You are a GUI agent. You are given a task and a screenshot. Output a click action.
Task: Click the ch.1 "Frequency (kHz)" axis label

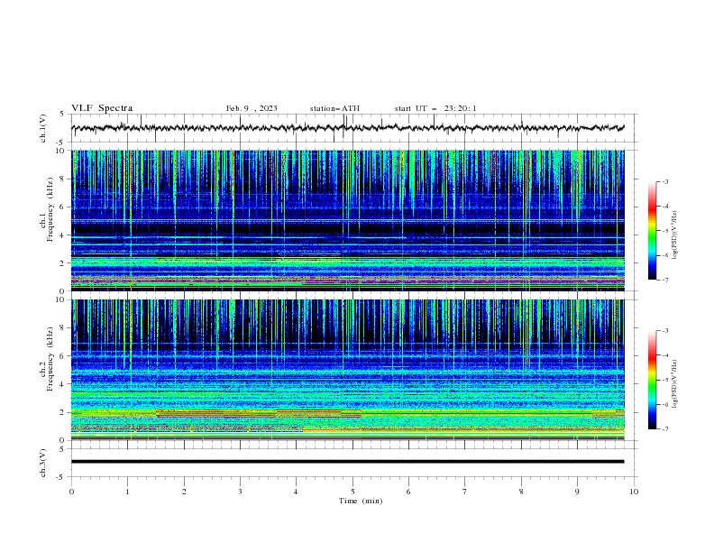50,209
